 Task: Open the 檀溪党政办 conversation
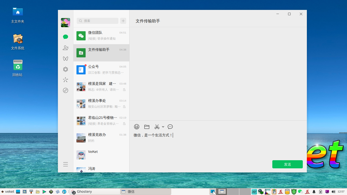[x=101, y=138]
